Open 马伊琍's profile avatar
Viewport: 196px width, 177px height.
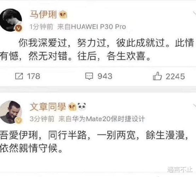(x=11, y=20)
